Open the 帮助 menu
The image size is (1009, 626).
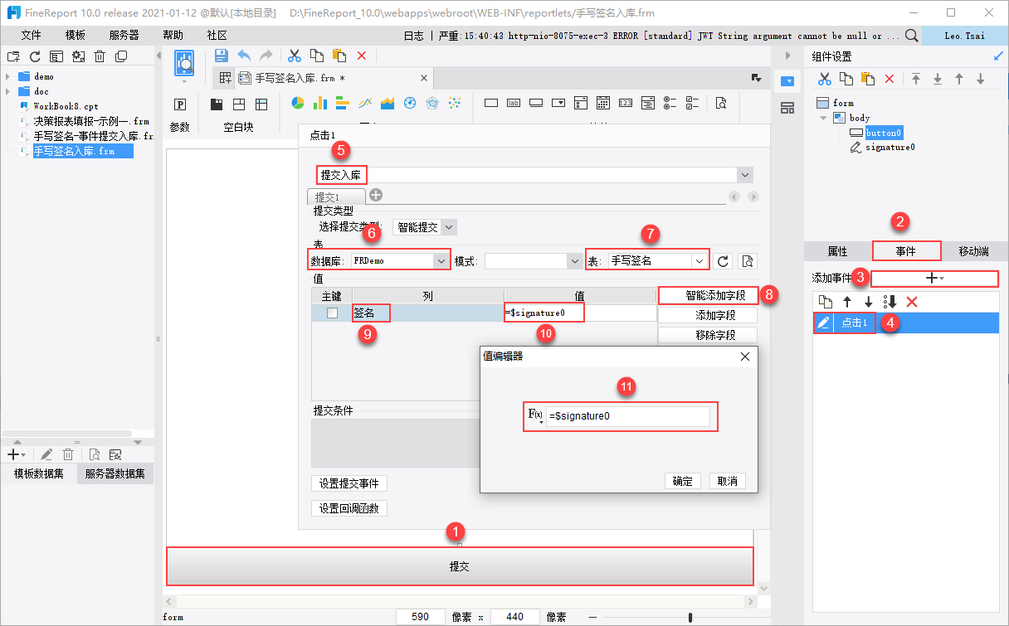[x=173, y=36]
